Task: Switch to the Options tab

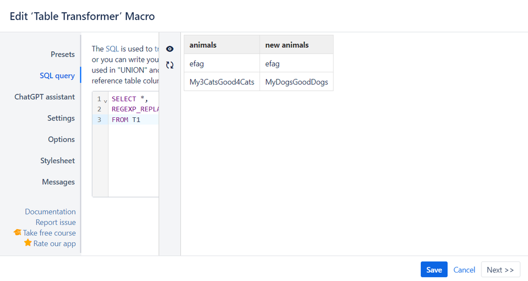Action: tap(61, 139)
